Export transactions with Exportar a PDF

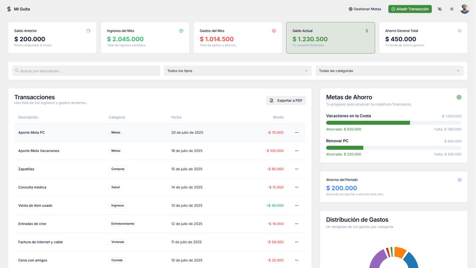tap(286, 100)
